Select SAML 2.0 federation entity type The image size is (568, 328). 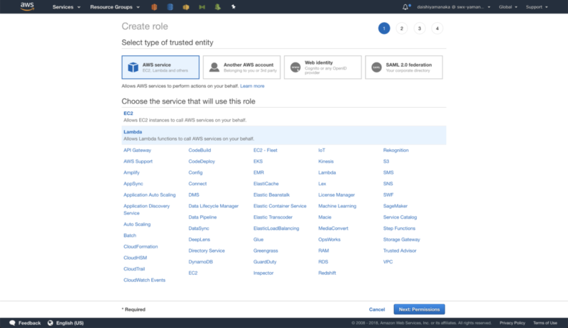click(x=404, y=67)
